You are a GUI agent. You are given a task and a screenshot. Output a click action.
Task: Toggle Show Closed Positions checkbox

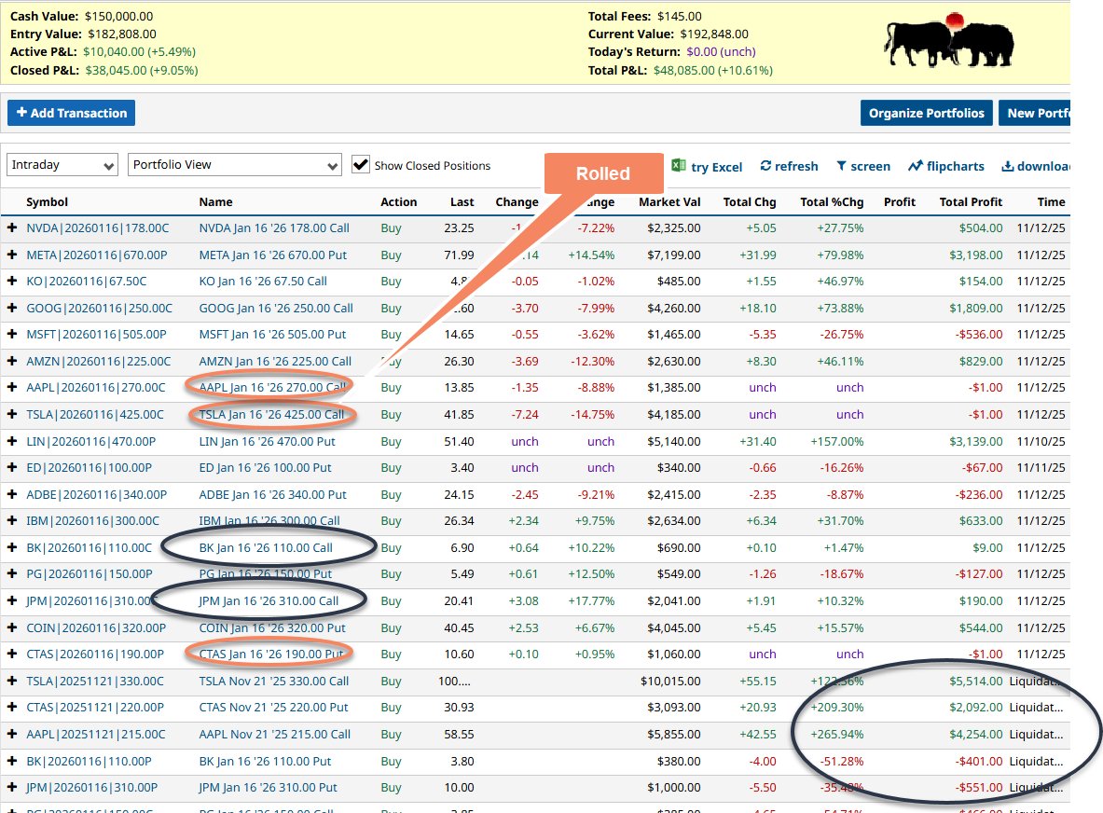coord(361,165)
